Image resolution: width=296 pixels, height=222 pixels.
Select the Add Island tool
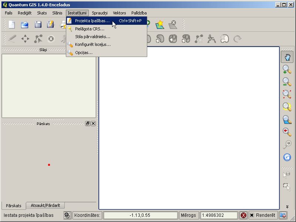pos(160,39)
